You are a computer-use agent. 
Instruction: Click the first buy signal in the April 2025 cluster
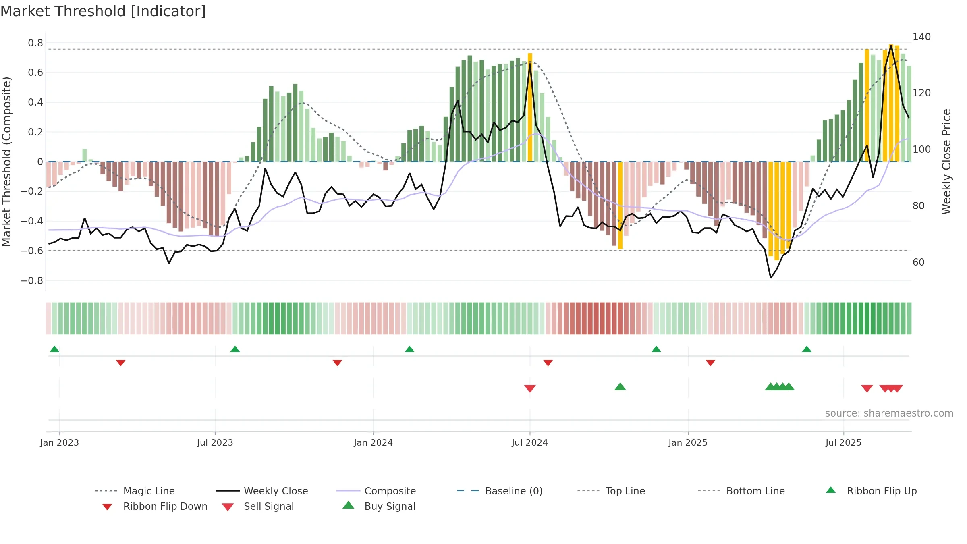pos(770,387)
